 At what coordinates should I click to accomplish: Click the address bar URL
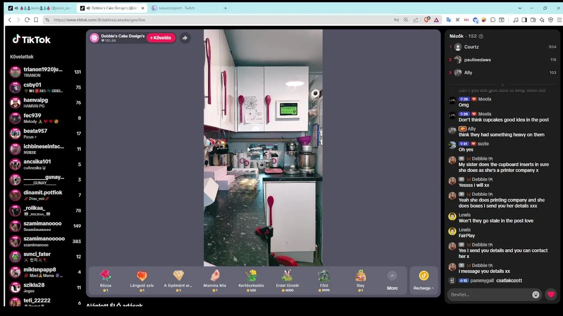[99, 20]
